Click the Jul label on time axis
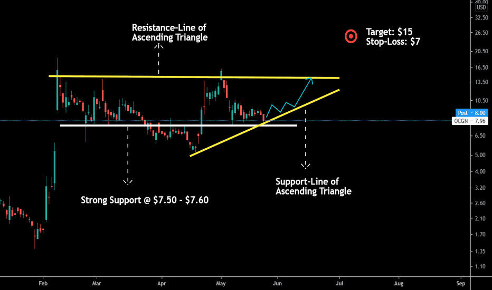Screen dimensions: 492x290 click(x=339, y=284)
